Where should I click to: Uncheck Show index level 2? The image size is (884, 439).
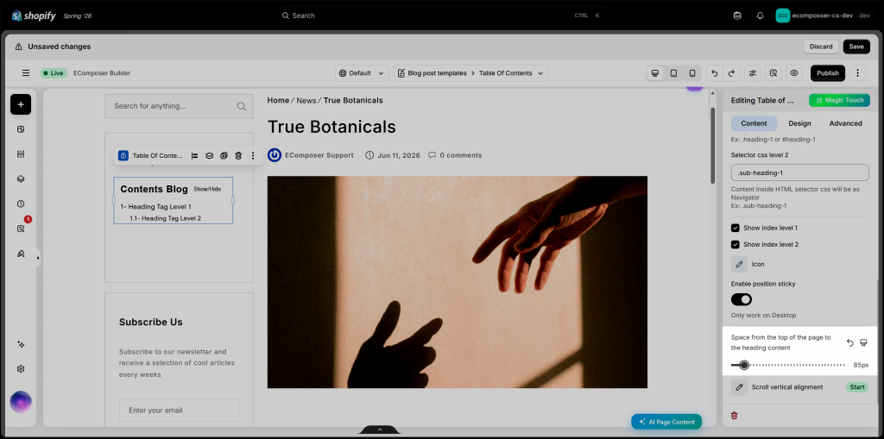point(736,245)
